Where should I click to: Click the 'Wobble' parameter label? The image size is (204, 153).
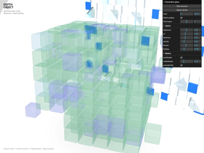pyautogui.click(x=166, y=49)
